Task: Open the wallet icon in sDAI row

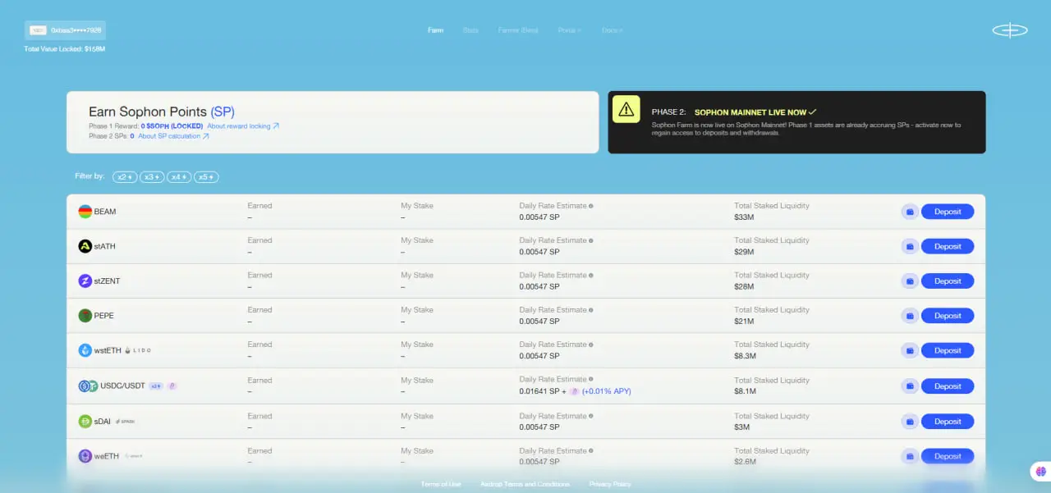Action: 910,422
